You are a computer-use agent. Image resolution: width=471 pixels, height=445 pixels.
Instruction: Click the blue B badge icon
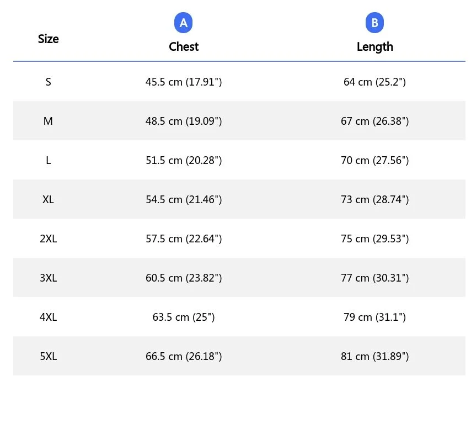click(374, 23)
